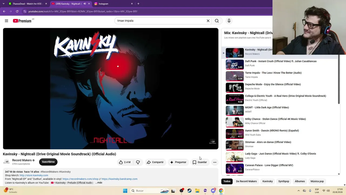346x195 pixels.
Task: Share the video via Compartir
Action: pyautogui.click(x=155, y=162)
